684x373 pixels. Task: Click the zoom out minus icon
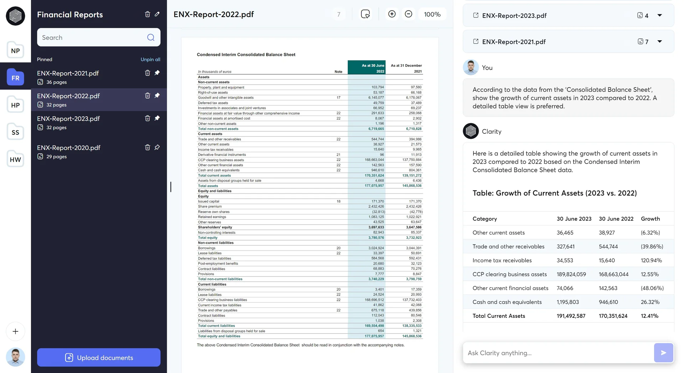coord(409,14)
